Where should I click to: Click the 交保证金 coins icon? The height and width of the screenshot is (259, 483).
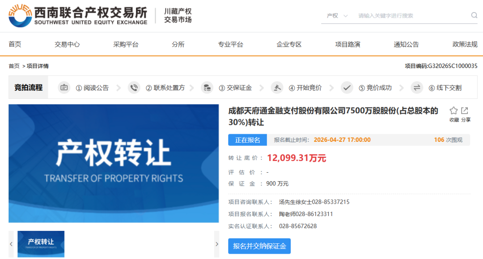[x=207, y=88]
